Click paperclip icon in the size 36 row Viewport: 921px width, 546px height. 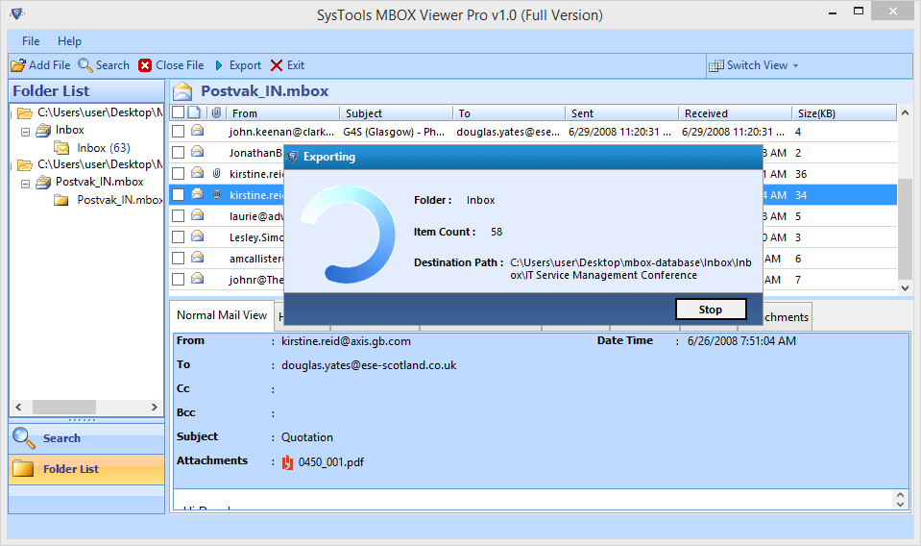point(216,173)
